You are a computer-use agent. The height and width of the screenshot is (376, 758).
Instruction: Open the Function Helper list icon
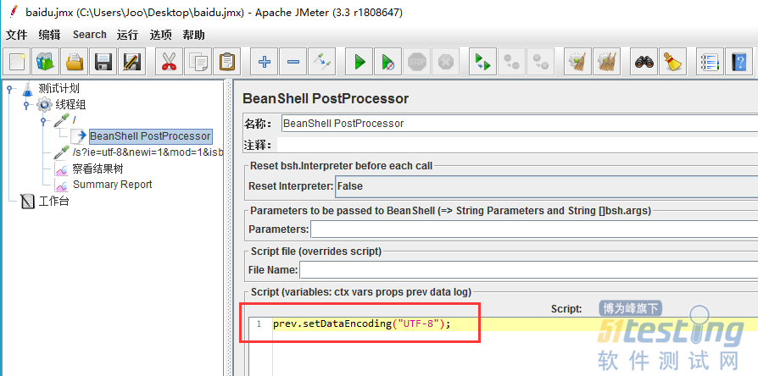710,62
